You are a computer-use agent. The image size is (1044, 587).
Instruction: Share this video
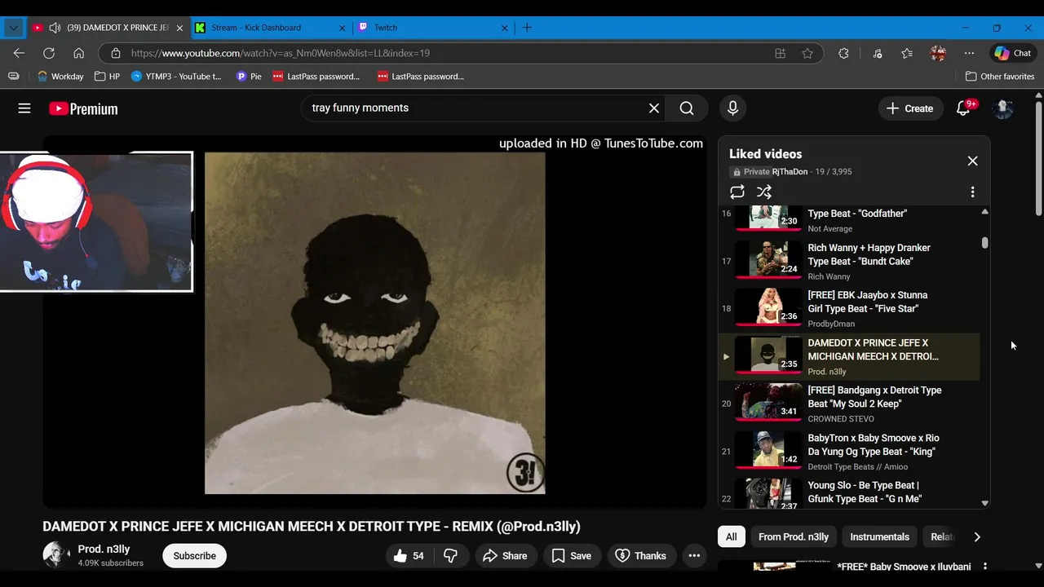point(505,556)
